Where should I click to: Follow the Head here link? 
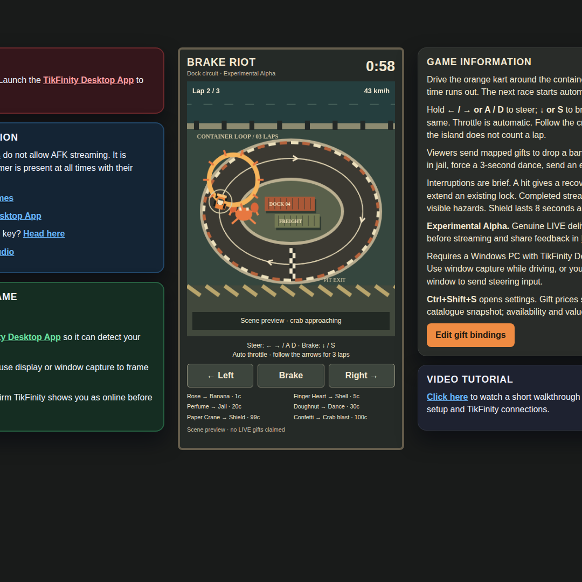point(44,233)
